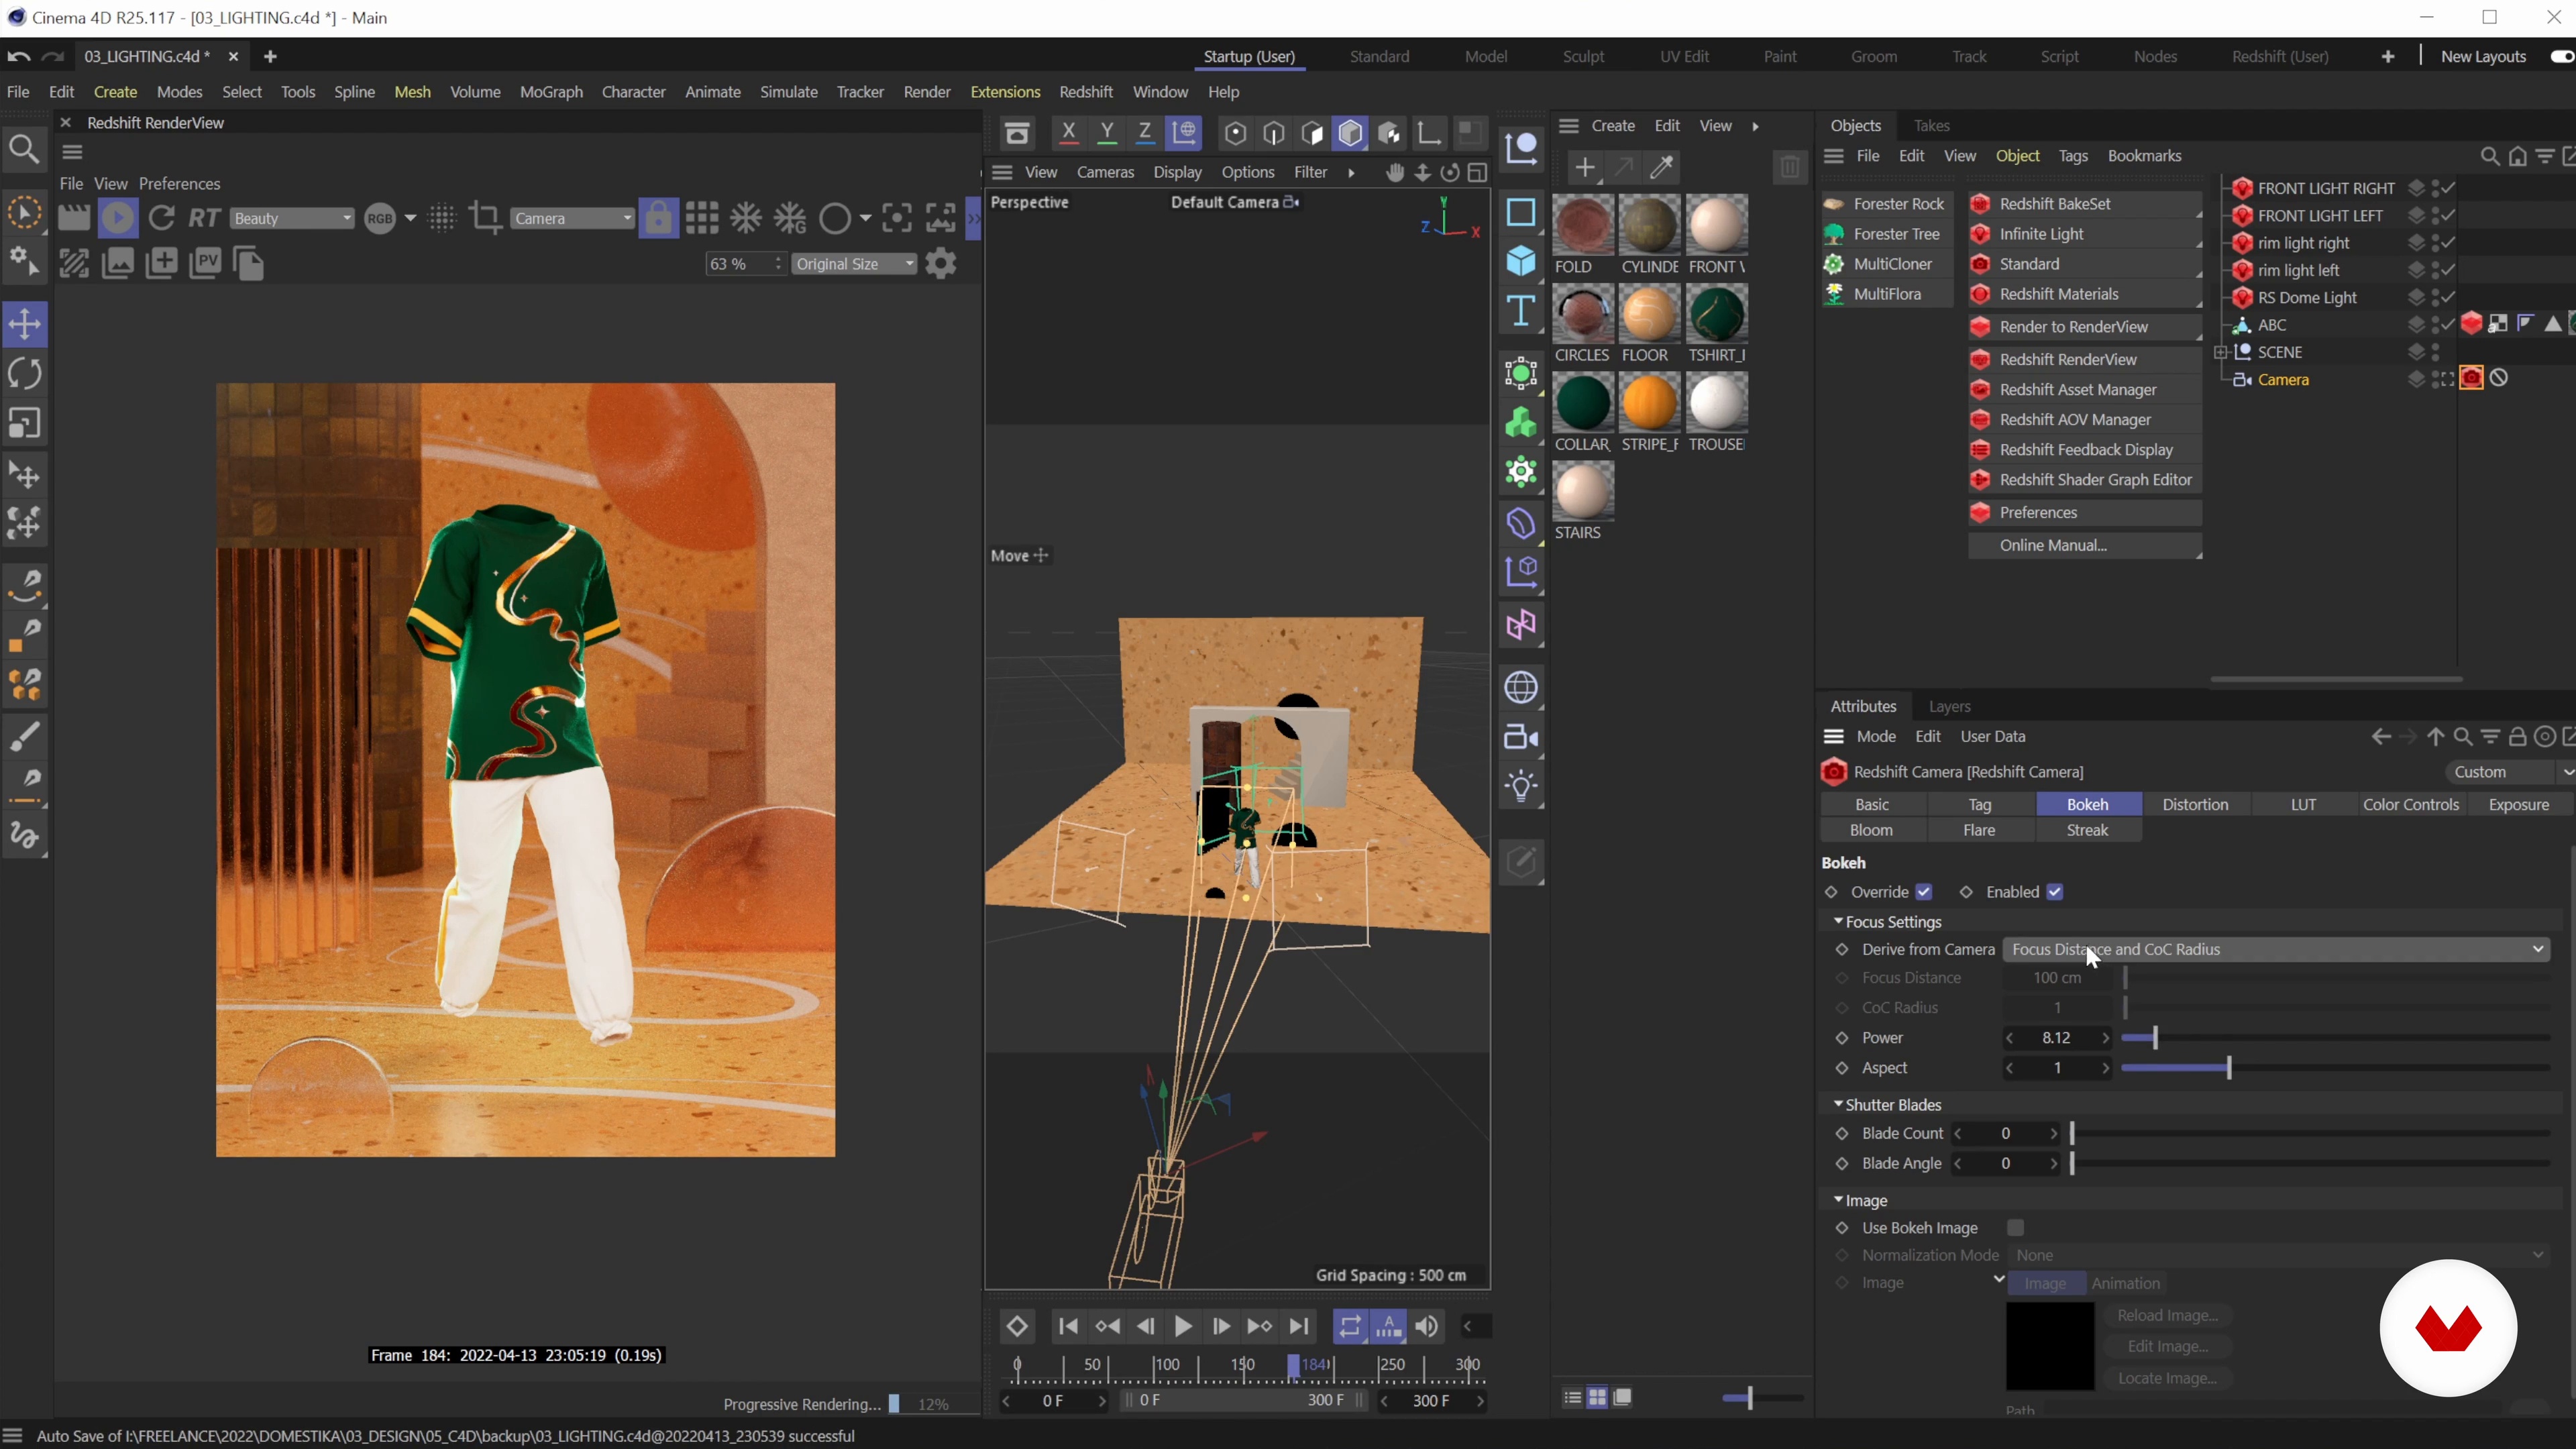Toggle timeline loop playback button
The image size is (2576, 1449).
pos(1350,1326)
